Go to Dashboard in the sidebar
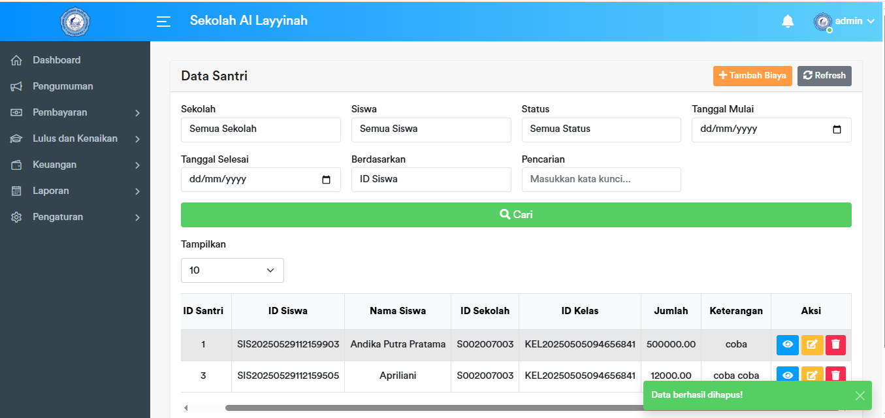The image size is (885, 418). (57, 60)
